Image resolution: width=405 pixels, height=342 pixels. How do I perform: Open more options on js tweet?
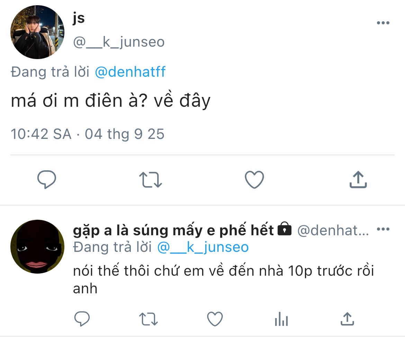(383, 23)
